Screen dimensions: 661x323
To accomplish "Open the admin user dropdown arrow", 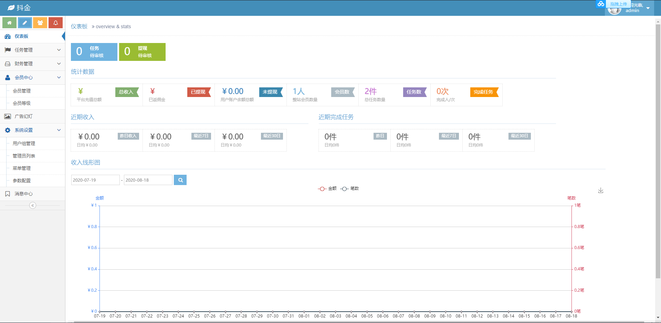I will coord(648,8).
